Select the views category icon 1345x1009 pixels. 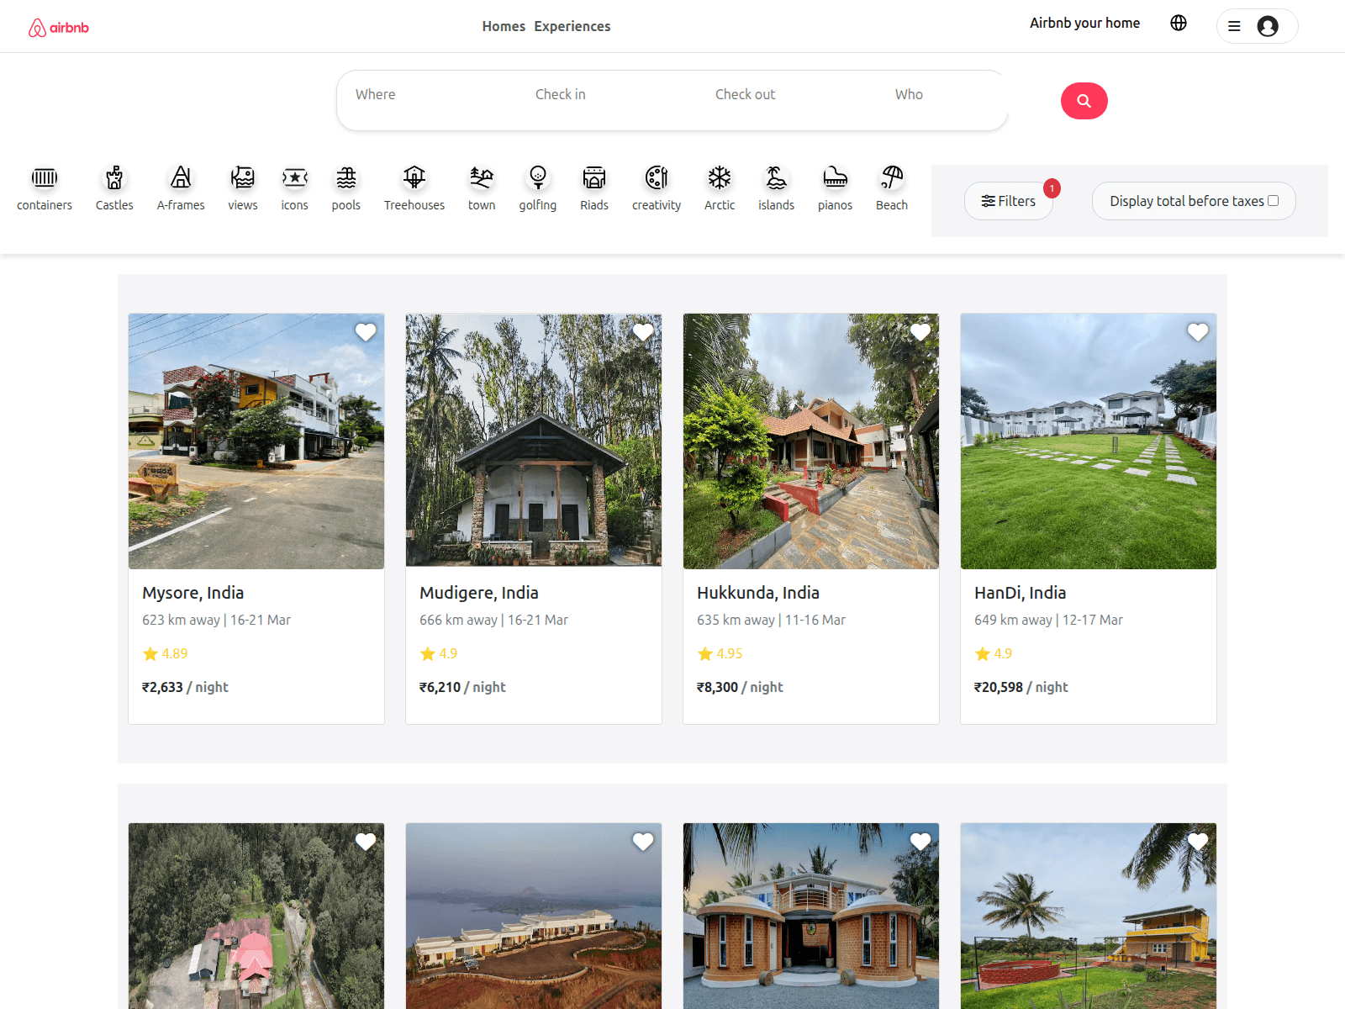pyautogui.click(x=243, y=177)
